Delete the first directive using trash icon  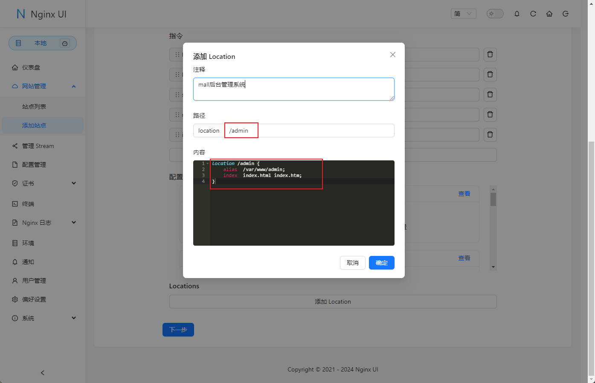[x=490, y=54]
